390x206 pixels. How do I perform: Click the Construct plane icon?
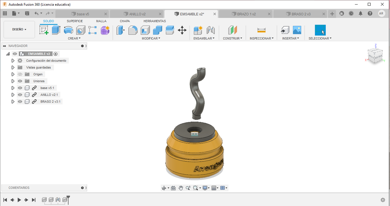tap(232, 30)
